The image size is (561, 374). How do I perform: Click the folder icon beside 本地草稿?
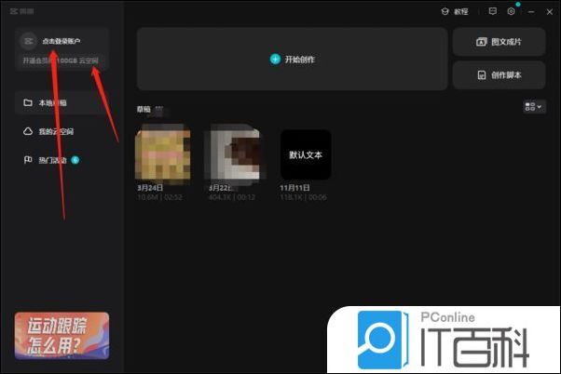click(28, 103)
